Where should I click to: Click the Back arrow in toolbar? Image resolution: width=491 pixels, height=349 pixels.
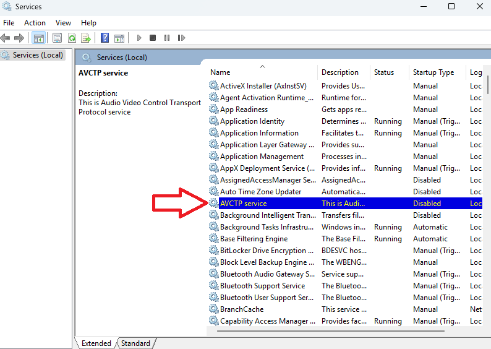tap(6, 38)
